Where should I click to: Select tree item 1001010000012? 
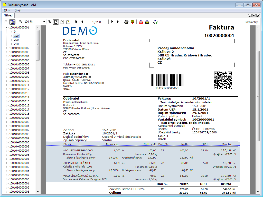(19, 89)
